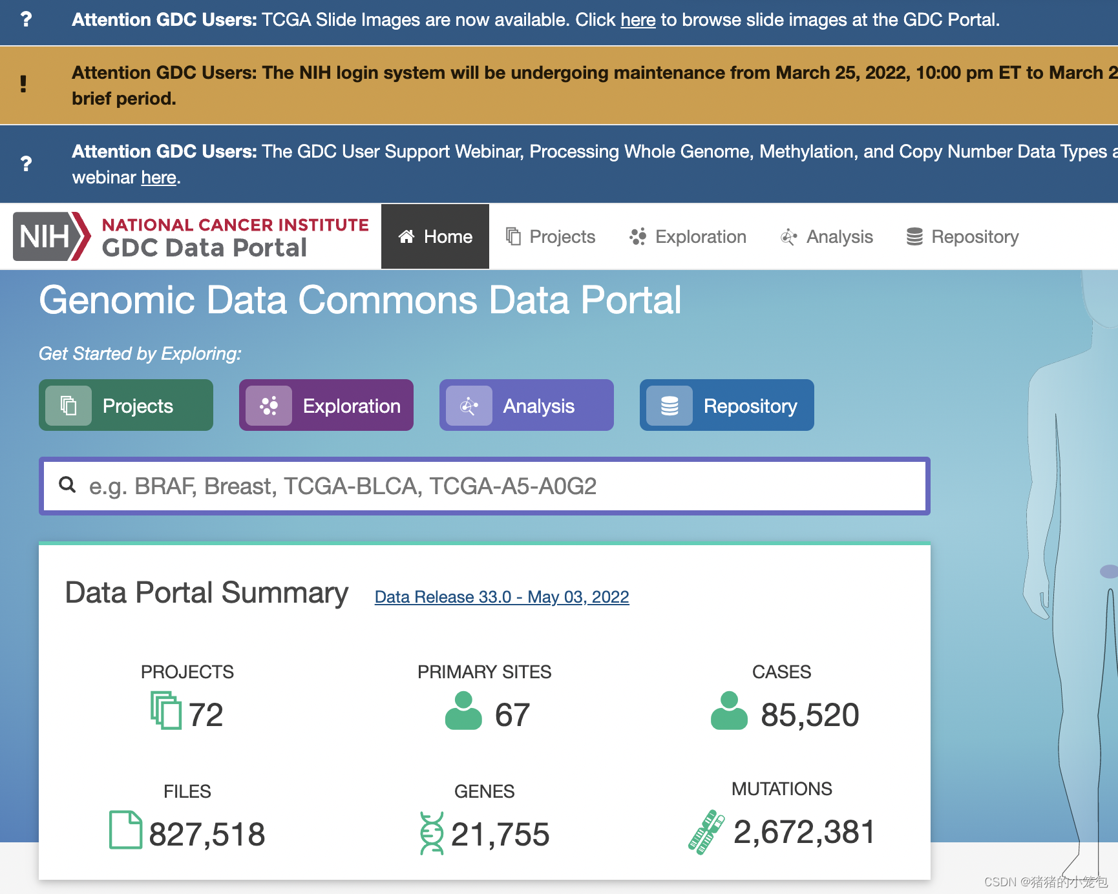Click the documents icon beside nav Projects
The width and height of the screenshot is (1118, 894).
point(513,236)
